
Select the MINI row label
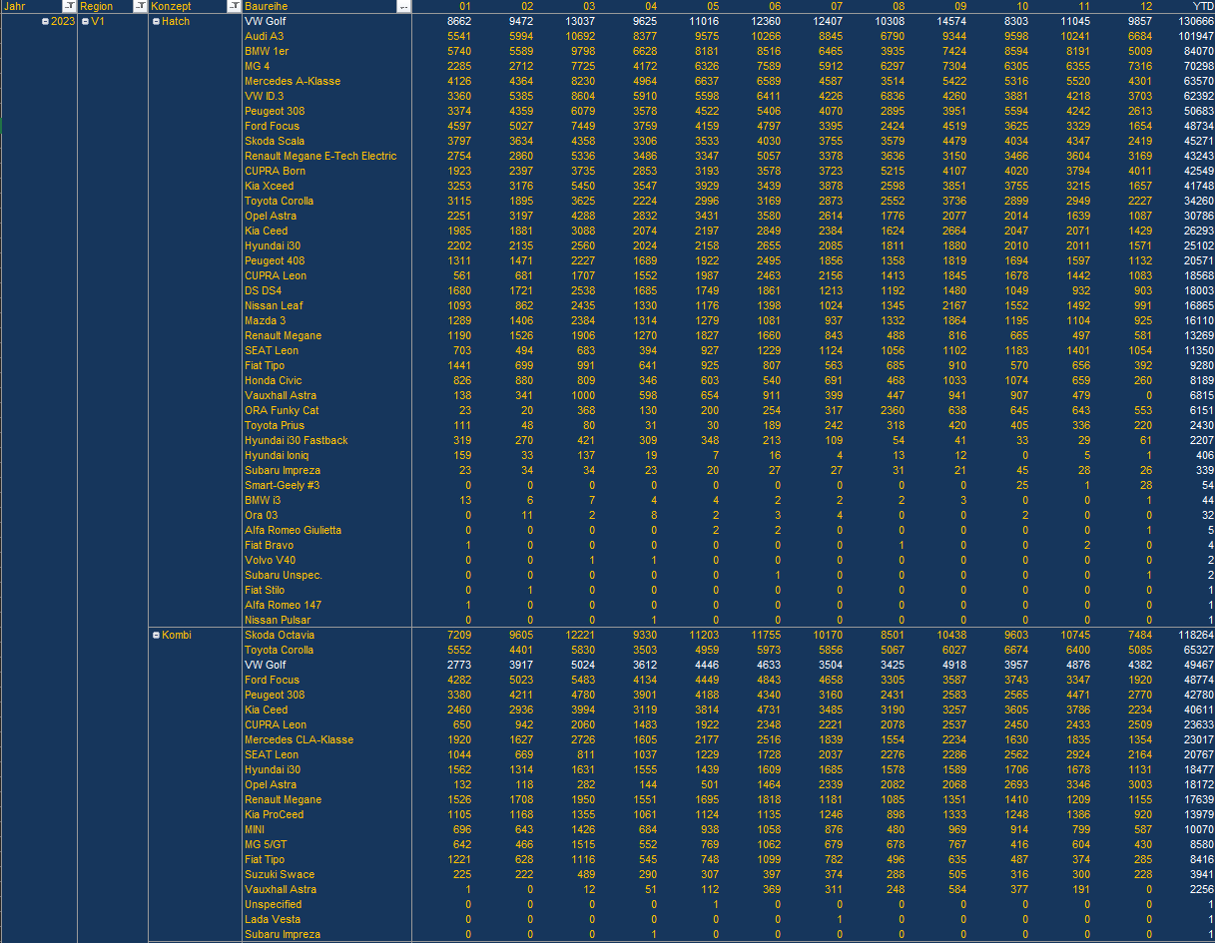255,829
